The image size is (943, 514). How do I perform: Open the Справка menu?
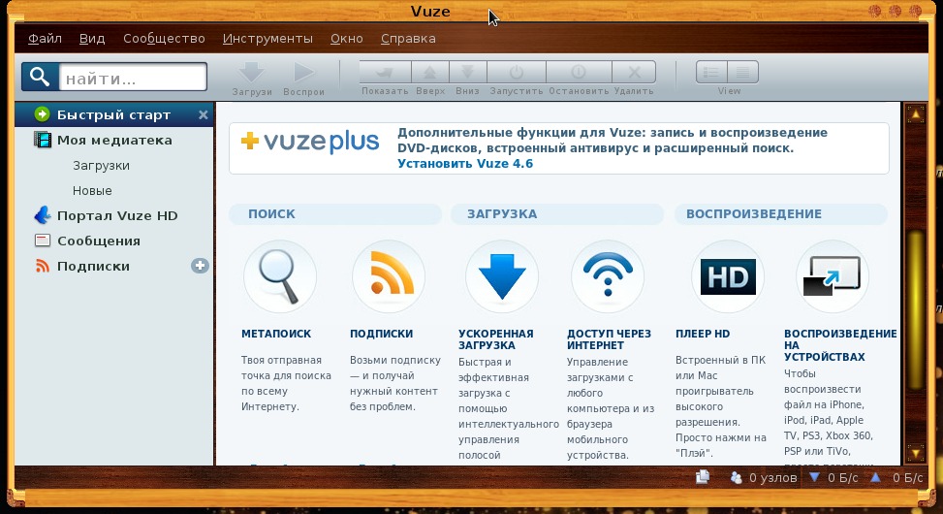(408, 39)
